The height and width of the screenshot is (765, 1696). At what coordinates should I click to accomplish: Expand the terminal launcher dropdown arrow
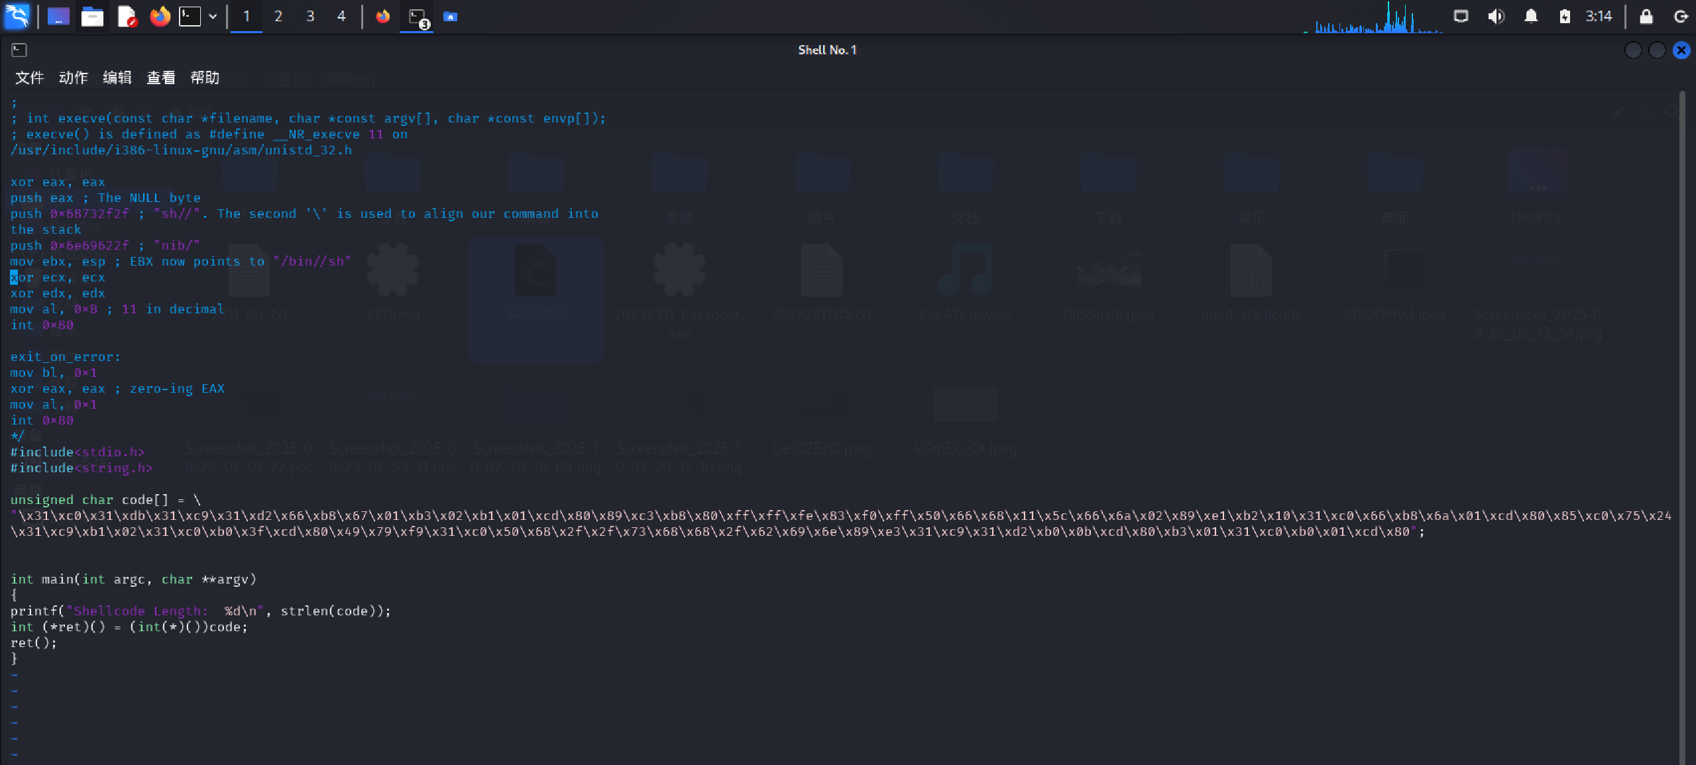coord(213,16)
